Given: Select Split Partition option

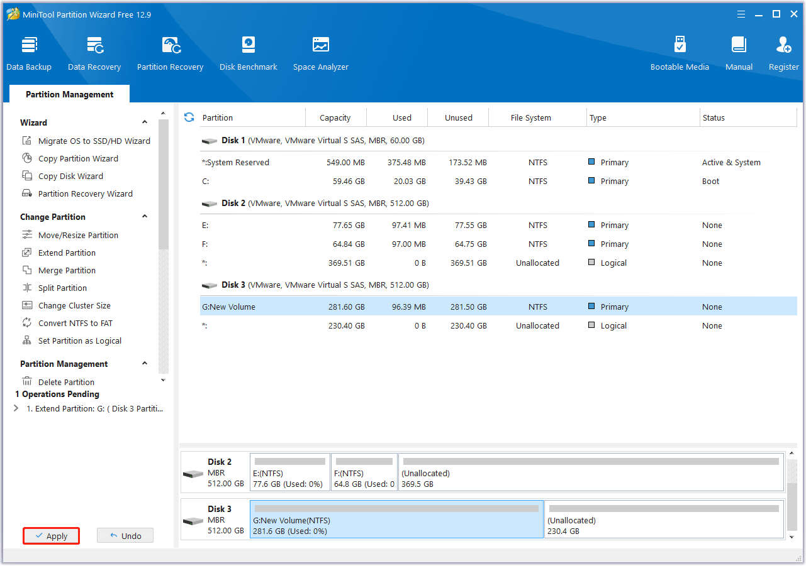Looking at the screenshot, I should 55,288.
